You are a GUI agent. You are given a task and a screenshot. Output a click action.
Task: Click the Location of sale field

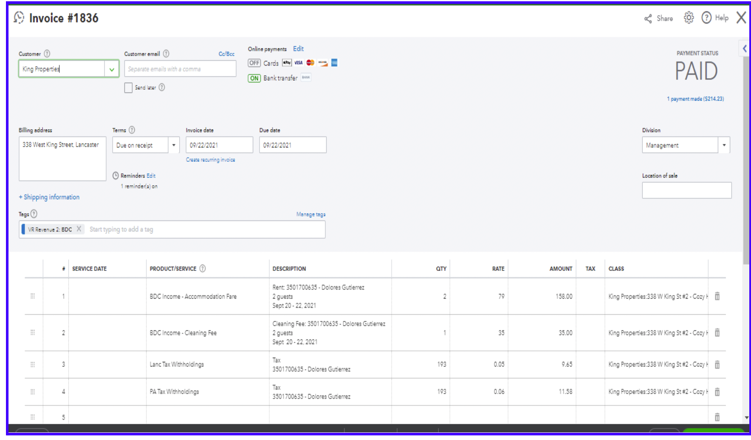pos(686,190)
